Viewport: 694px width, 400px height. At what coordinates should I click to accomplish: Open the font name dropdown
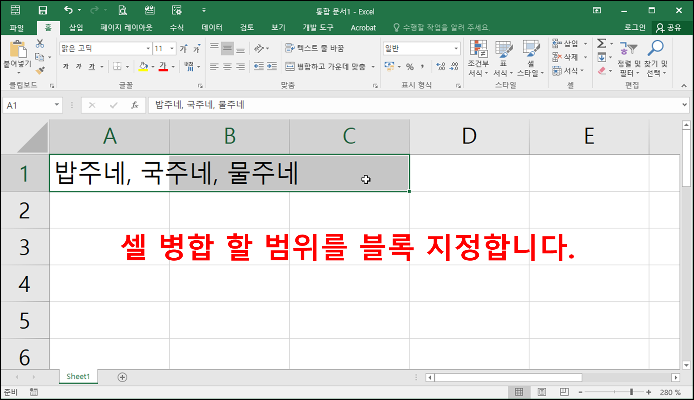tap(148, 48)
